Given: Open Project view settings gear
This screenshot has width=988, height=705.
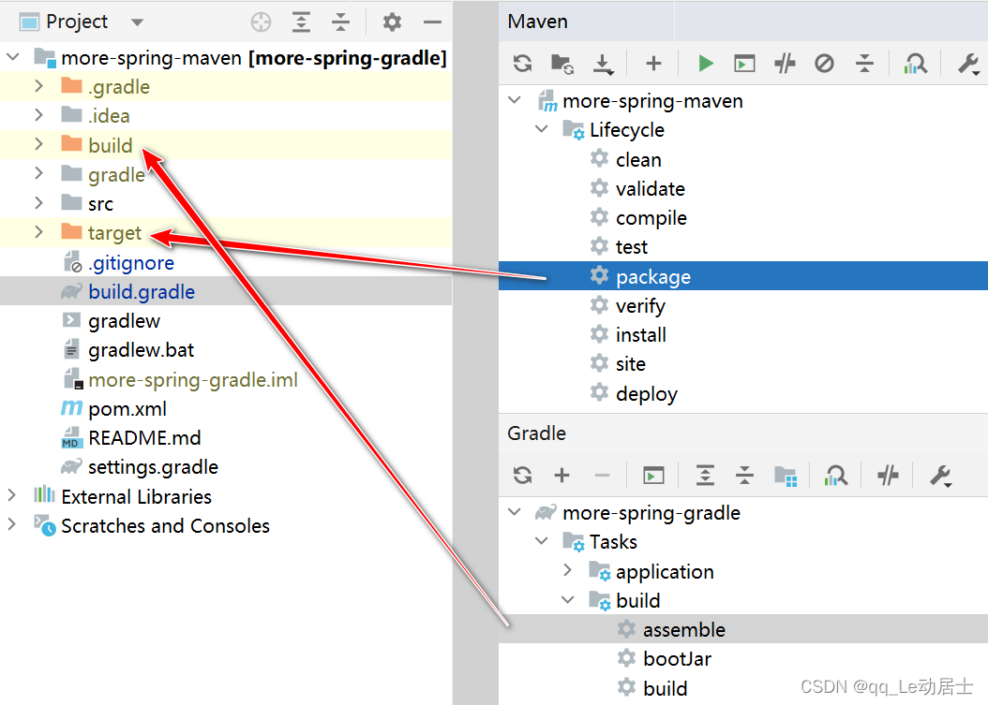Looking at the screenshot, I should tap(391, 21).
